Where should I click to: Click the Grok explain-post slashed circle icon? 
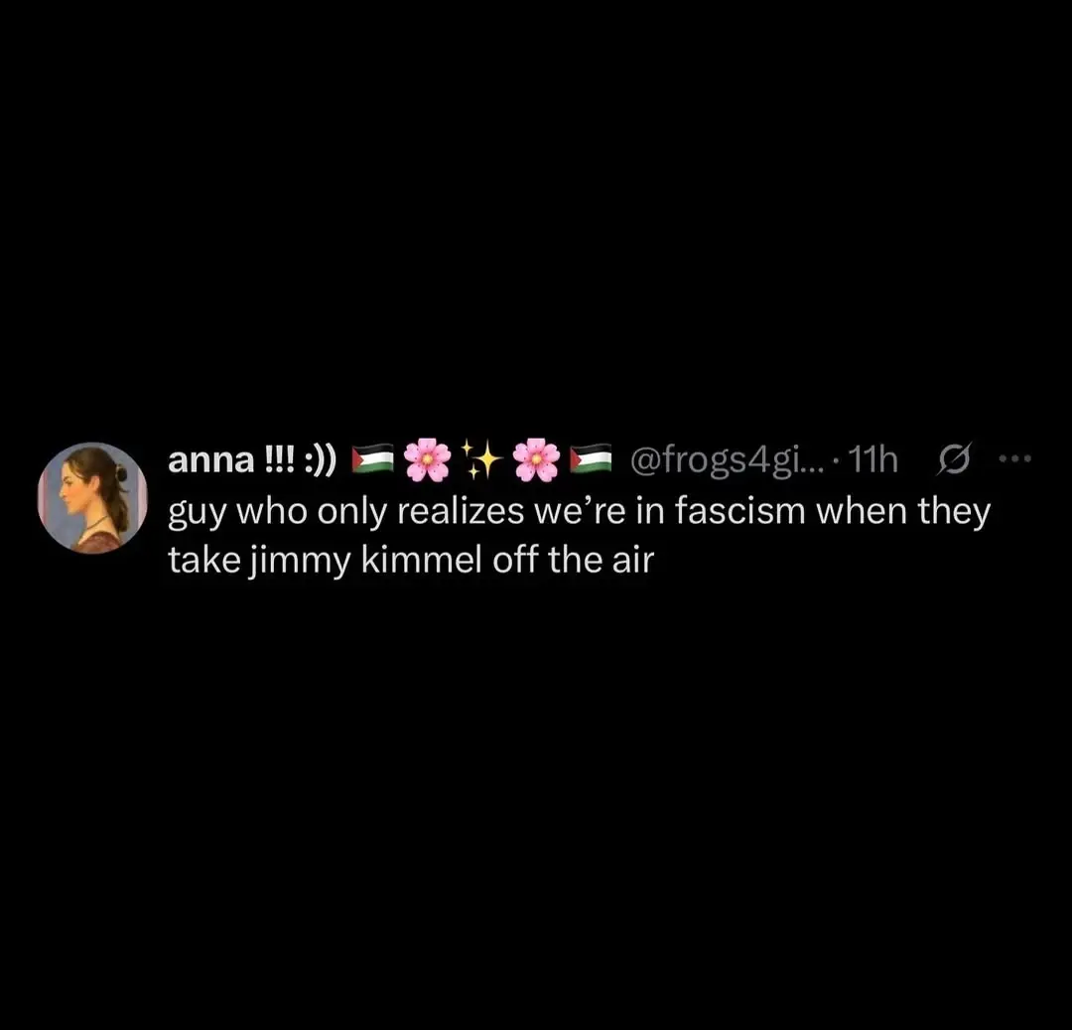[x=954, y=459]
